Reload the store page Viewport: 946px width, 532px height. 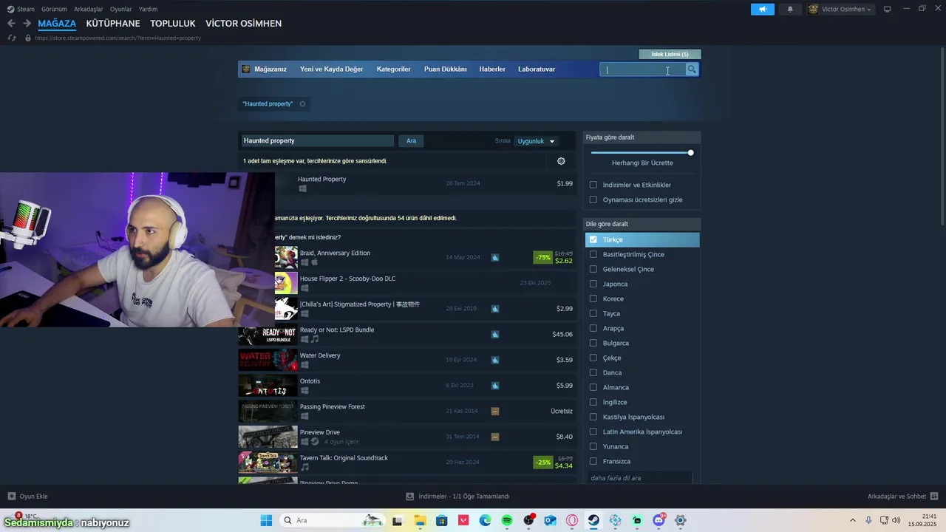point(11,38)
